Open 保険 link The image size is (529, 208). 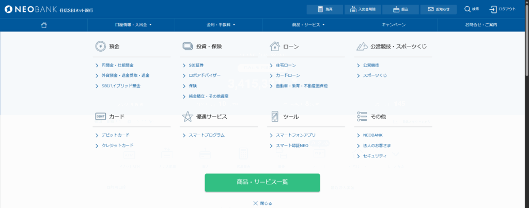(193, 86)
